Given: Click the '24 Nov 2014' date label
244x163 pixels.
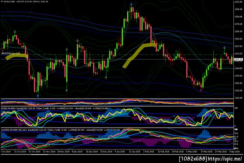Looking at the screenshot, I should (x=63, y=152).
